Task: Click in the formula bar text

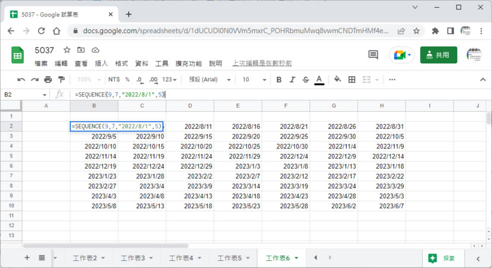Action: click(x=120, y=95)
